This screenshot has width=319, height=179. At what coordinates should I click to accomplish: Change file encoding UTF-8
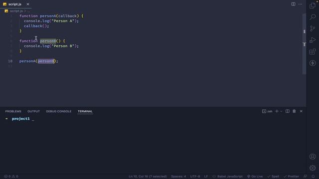click(195, 177)
